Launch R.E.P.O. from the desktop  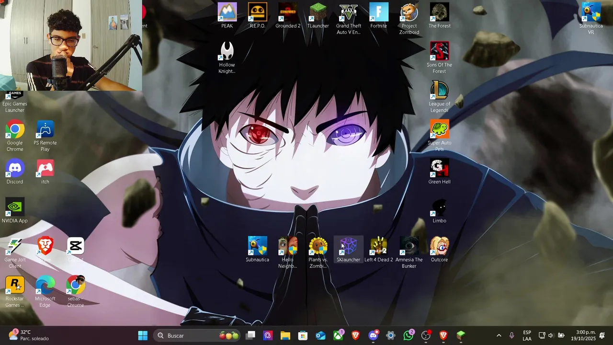257,16
